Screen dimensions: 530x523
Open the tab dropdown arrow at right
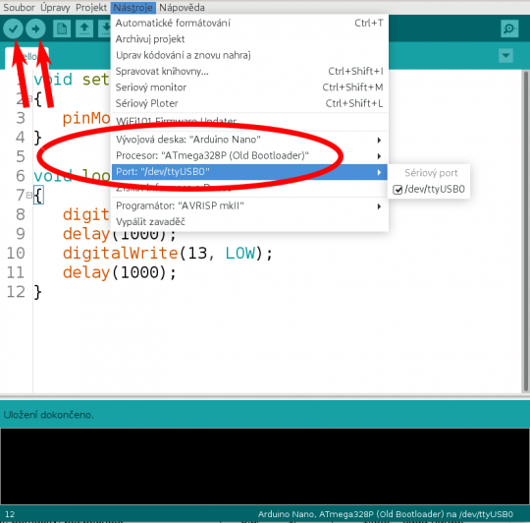[505, 55]
